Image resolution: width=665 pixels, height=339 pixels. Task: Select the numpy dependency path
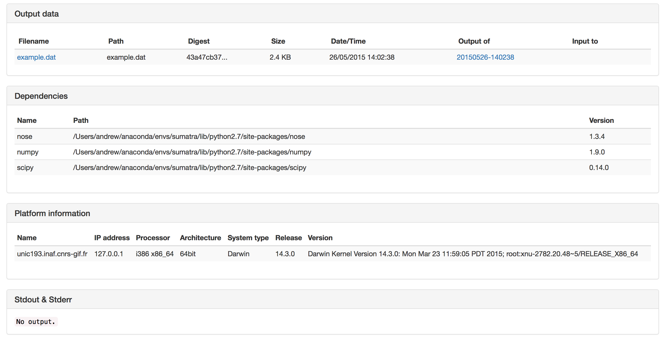192,152
